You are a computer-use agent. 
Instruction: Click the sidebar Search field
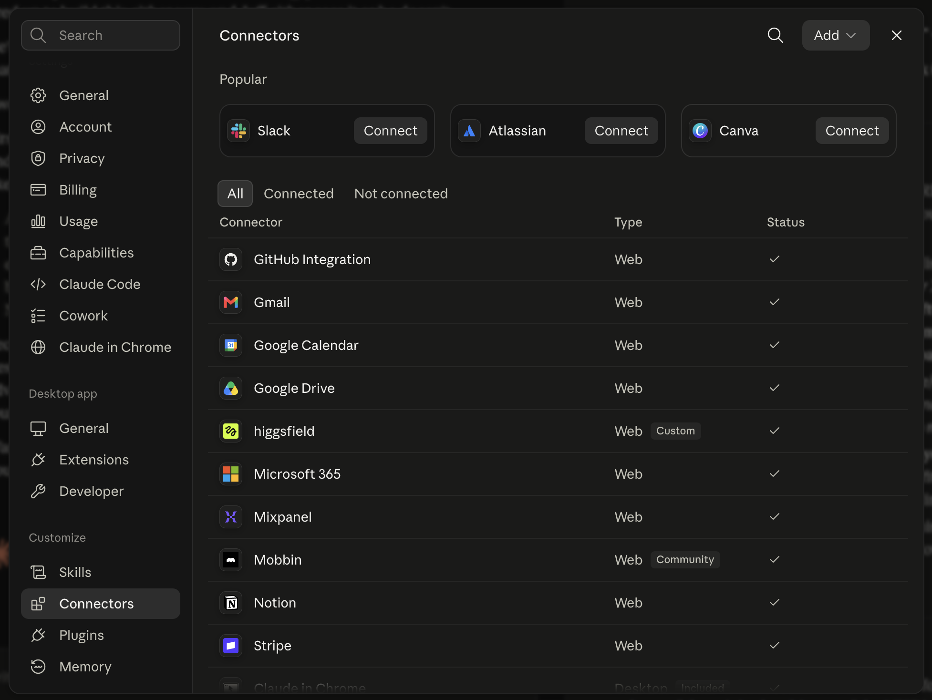click(x=101, y=35)
